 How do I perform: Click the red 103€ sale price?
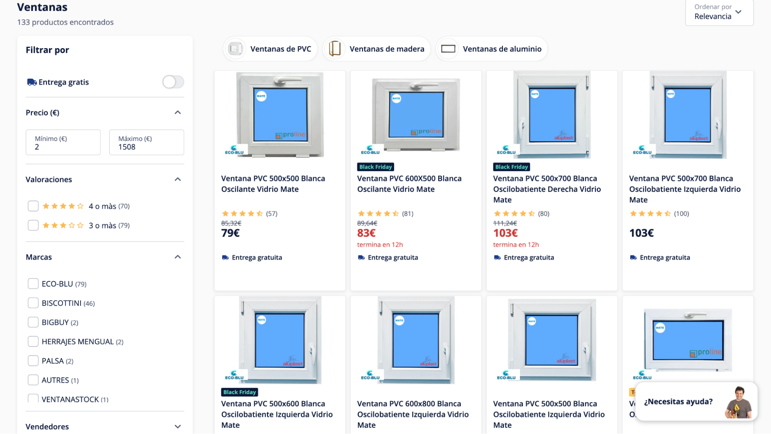pos(505,233)
